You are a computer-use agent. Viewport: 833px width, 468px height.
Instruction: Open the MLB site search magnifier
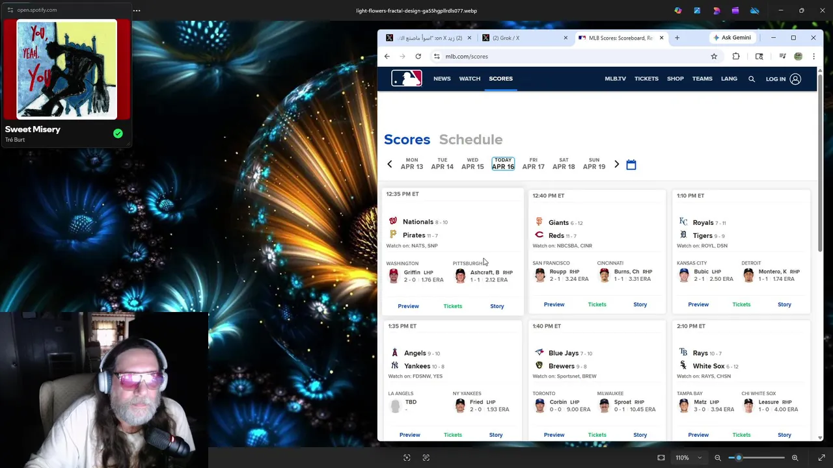click(752, 79)
